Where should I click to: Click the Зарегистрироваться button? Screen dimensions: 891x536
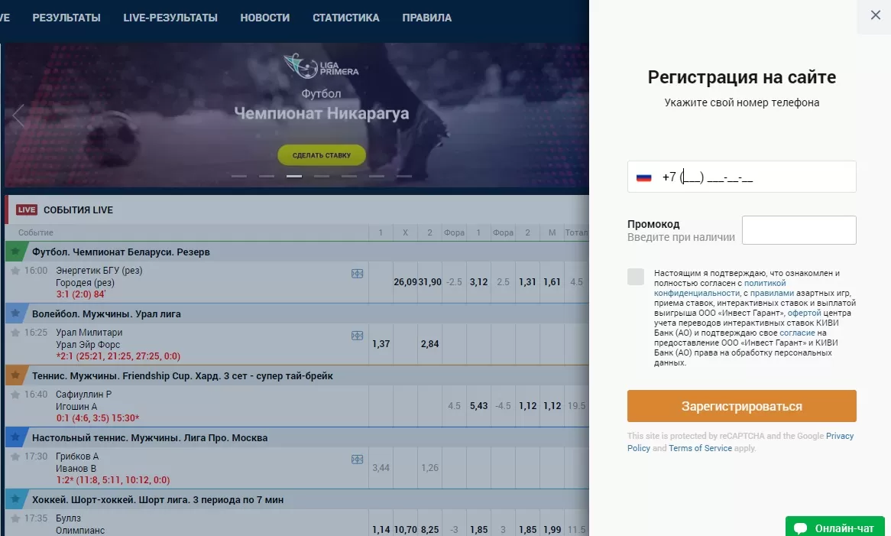point(741,406)
